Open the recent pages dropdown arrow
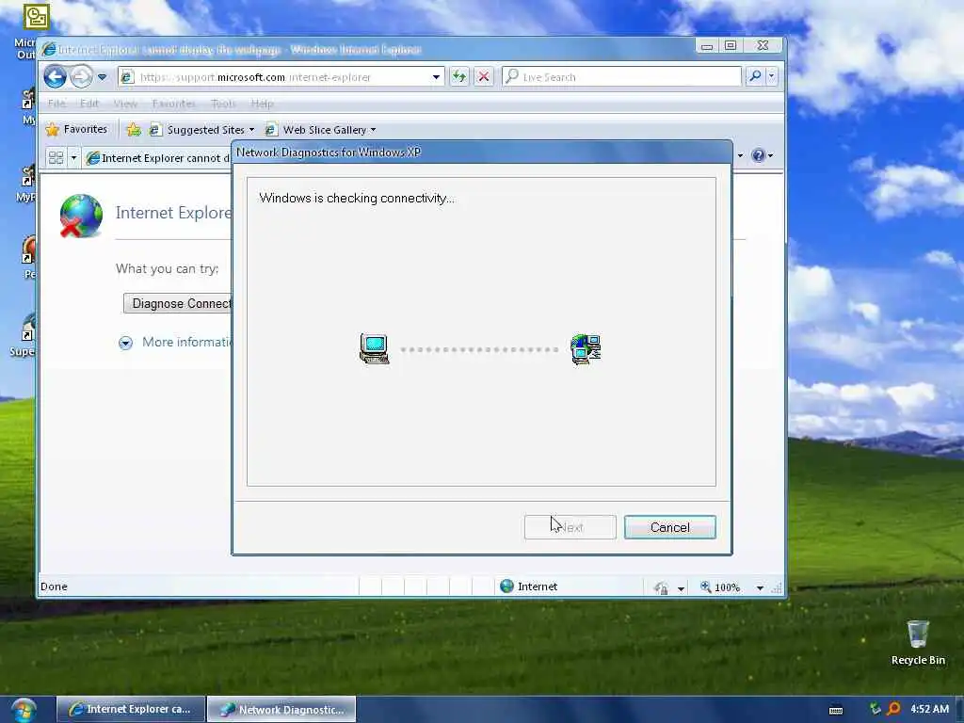 pos(102,77)
